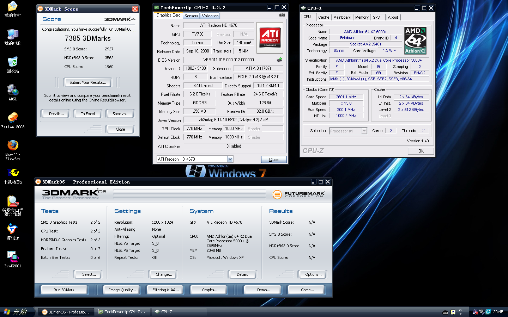Switch to the Cache tab in CPU-Z
Viewport: 508px width, 317px height.
coord(323,17)
